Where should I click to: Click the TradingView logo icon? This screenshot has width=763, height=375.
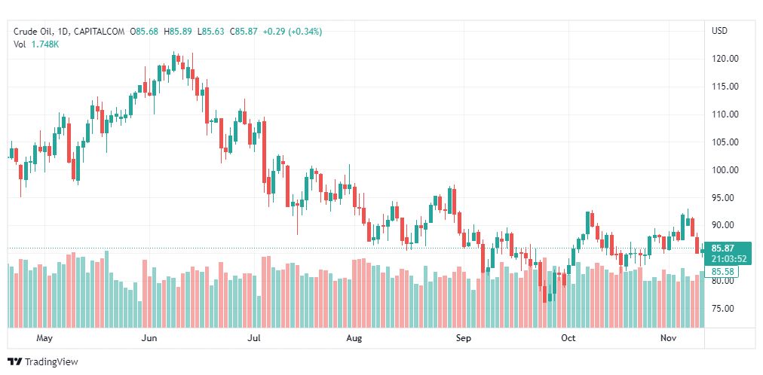(14, 362)
